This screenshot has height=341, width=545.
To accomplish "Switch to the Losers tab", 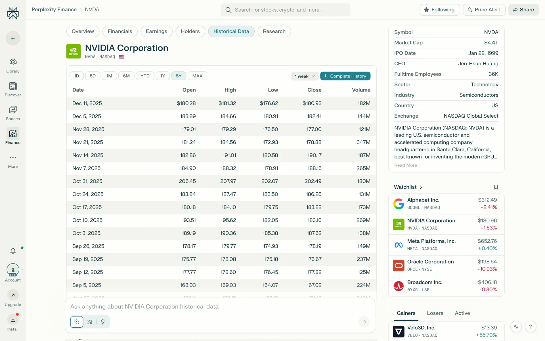I will click(435, 313).
